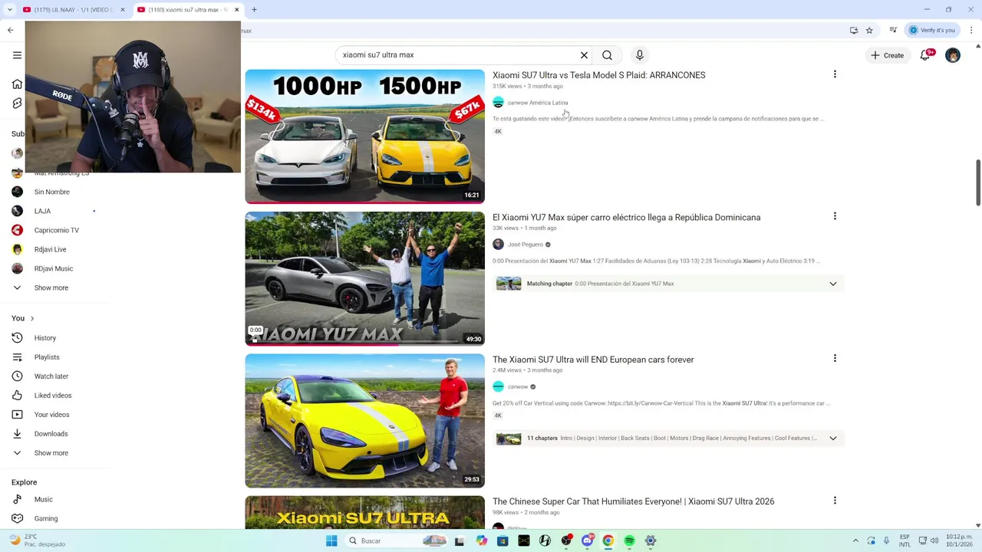This screenshot has width=982, height=552.
Task: Open Music under Explore
Action: [x=44, y=499]
